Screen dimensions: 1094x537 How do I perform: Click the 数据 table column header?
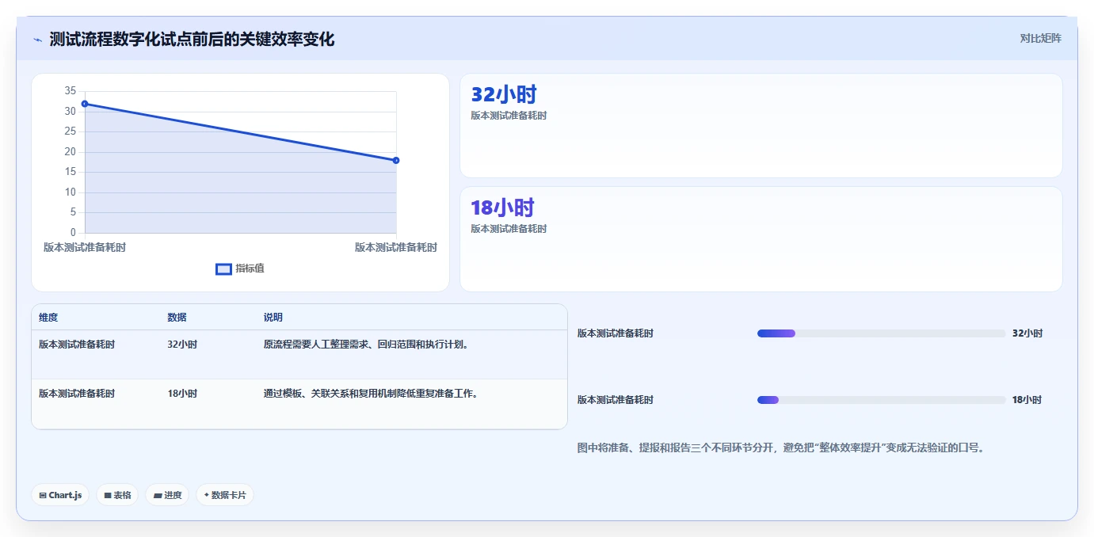coord(177,318)
